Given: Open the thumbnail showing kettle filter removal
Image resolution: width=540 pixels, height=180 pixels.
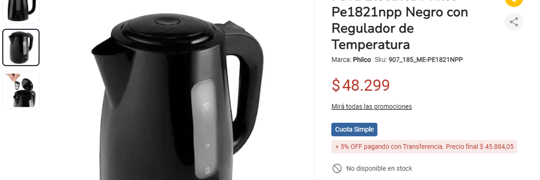Looking at the screenshot, I should coord(21,90).
